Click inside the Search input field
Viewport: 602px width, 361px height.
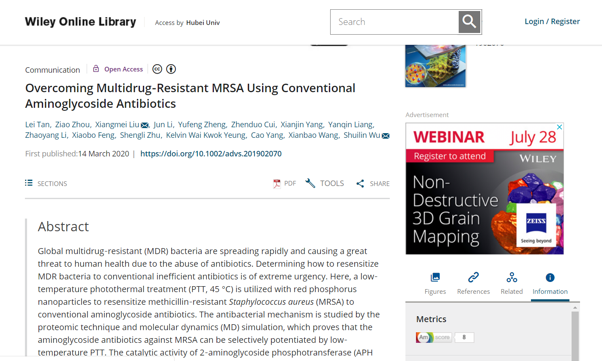394,22
